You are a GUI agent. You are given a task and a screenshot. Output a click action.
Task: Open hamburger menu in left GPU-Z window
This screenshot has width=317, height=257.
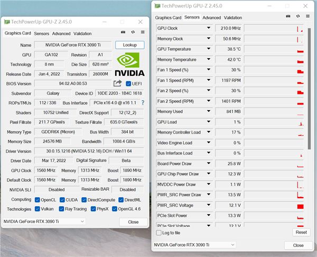tap(143, 32)
